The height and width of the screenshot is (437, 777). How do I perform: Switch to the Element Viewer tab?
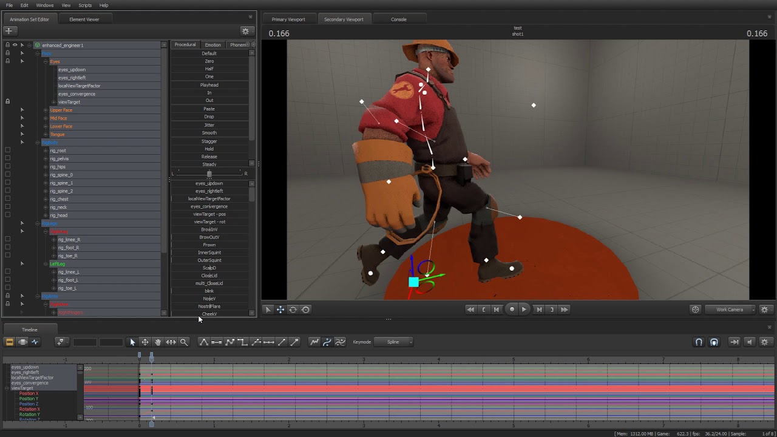(x=84, y=19)
